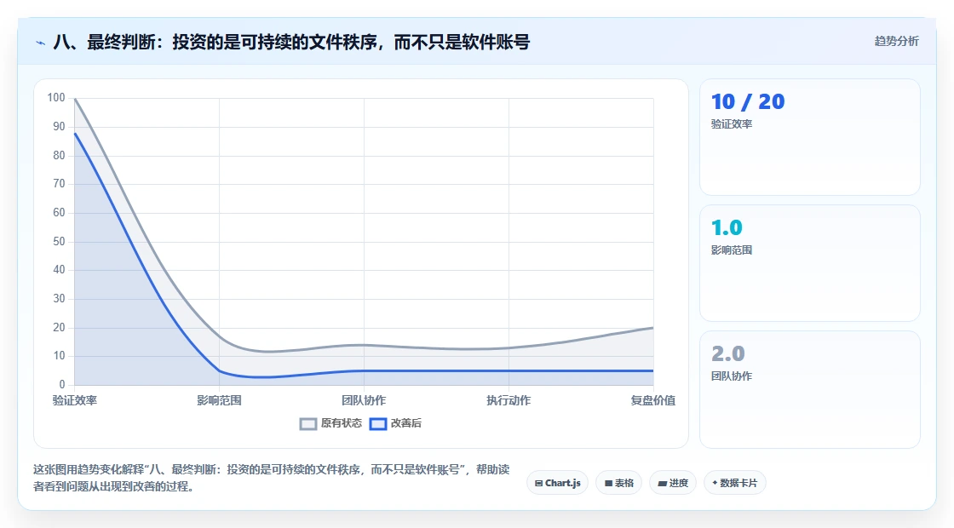Image resolution: width=954 pixels, height=528 pixels.
Task: Click the section title 八、最终判断
Action: tap(291, 43)
